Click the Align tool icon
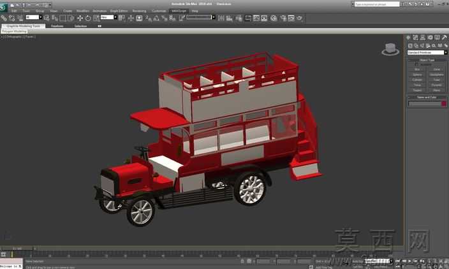The image size is (449, 269). (230, 18)
